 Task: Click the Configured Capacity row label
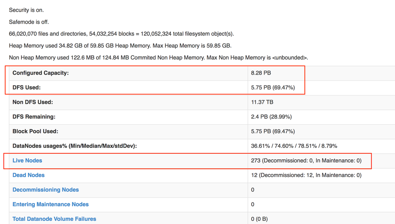pos(41,73)
